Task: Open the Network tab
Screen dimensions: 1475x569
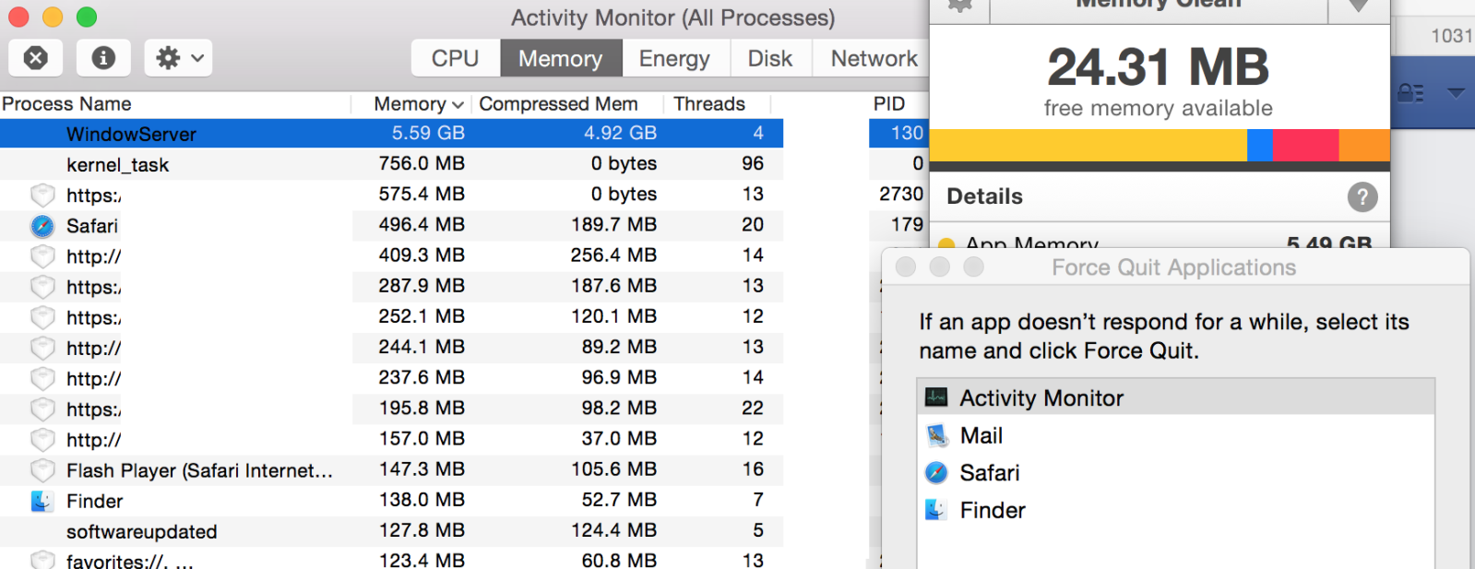Action: (874, 58)
